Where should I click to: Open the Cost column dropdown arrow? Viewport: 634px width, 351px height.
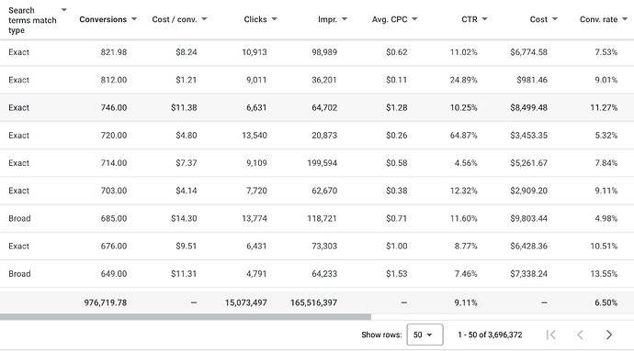pos(555,19)
